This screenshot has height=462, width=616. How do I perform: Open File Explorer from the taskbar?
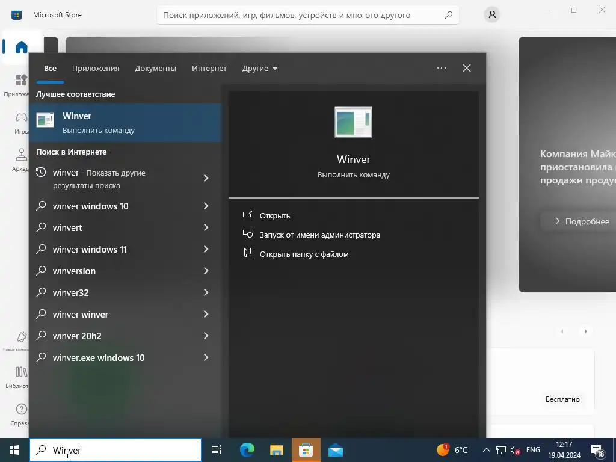[277, 450]
